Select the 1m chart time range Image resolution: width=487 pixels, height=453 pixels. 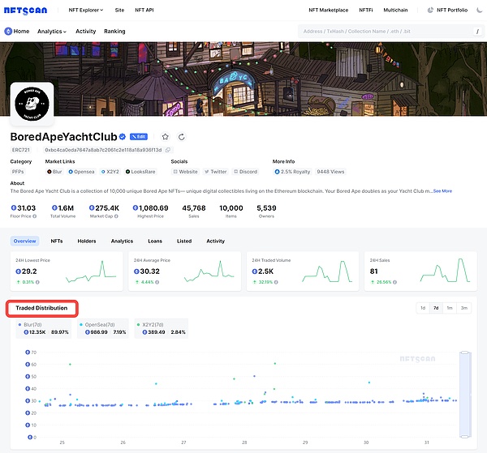point(449,308)
